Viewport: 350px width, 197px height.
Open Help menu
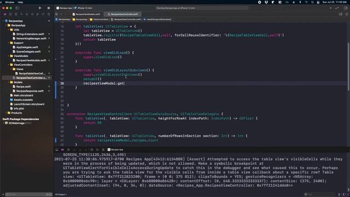[20, 2]
